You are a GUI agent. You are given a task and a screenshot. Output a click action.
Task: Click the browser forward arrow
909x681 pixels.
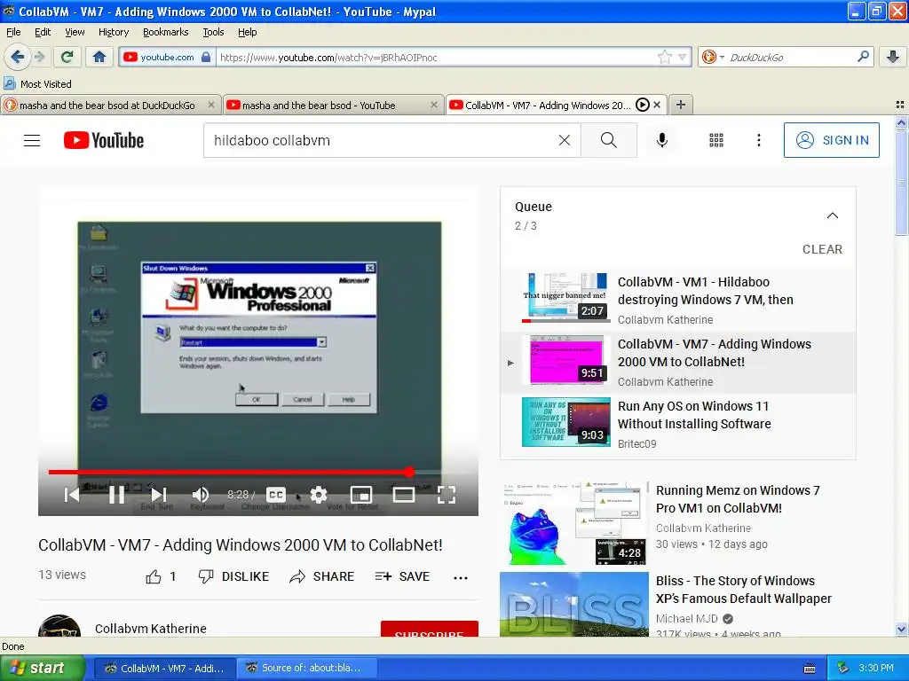pyautogui.click(x=39, y=57)
